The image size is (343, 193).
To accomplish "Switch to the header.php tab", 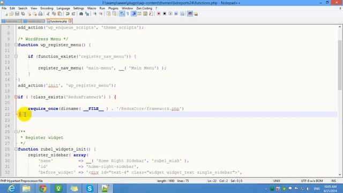I will tap(34, 21).
